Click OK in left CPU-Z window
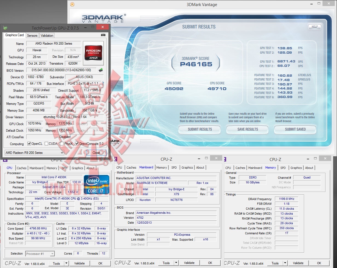337x268 pixels. point(100,263)
